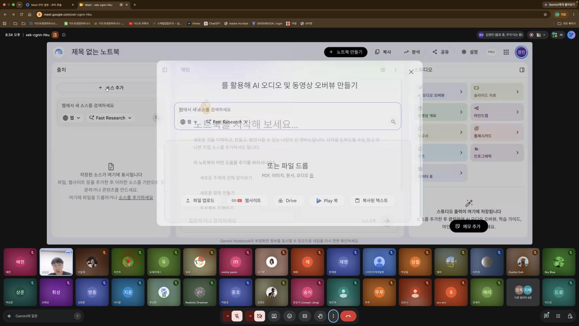Open Google apps grid in notebook
579x326 pixels.
(x=506, y=52)
